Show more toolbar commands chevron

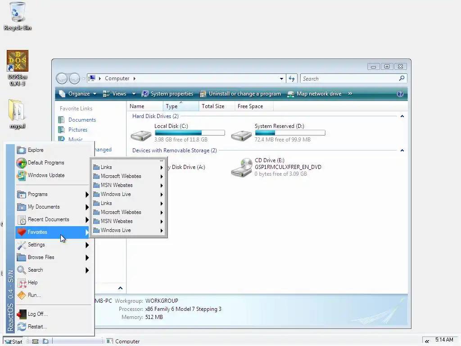[x=350, y=94]
